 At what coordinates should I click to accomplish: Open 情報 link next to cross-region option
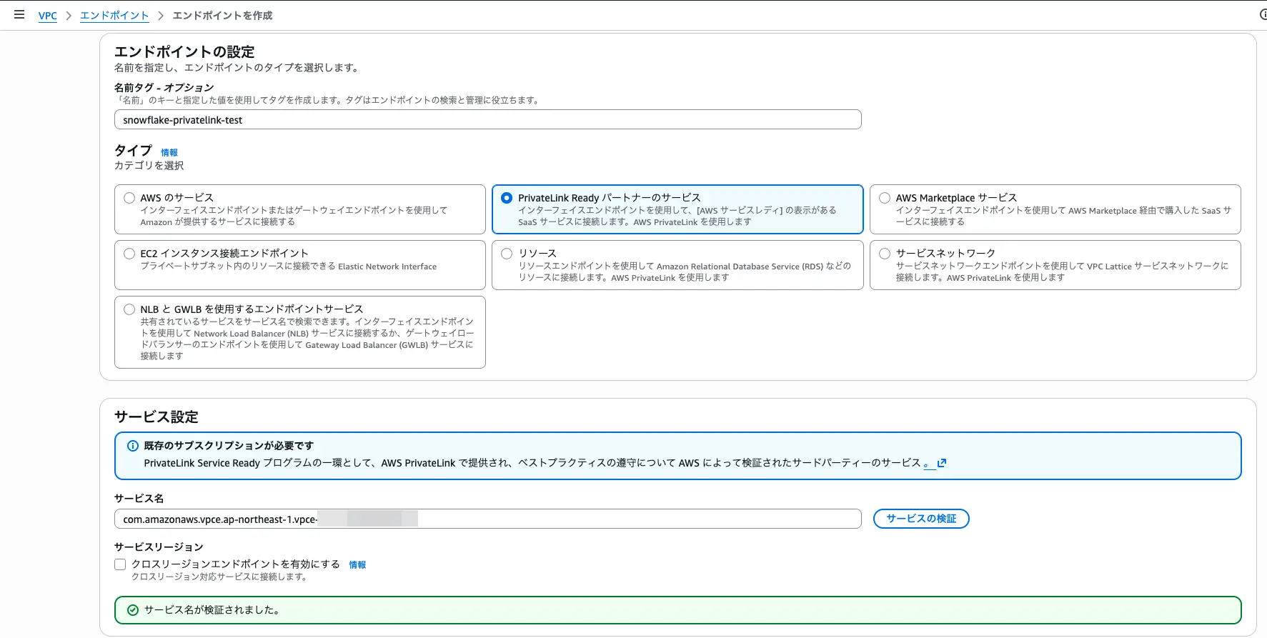(x=357, y=564)
